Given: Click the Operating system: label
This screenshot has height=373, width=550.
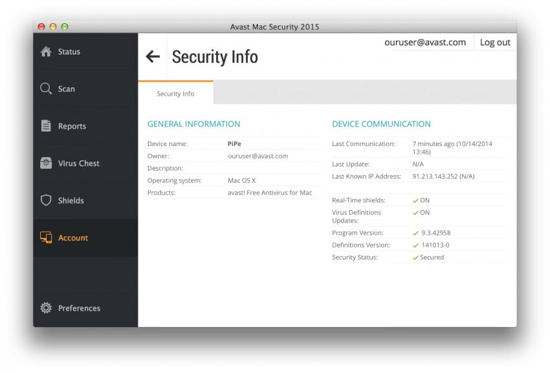Looking at the screenshot, I should (174, 180).
